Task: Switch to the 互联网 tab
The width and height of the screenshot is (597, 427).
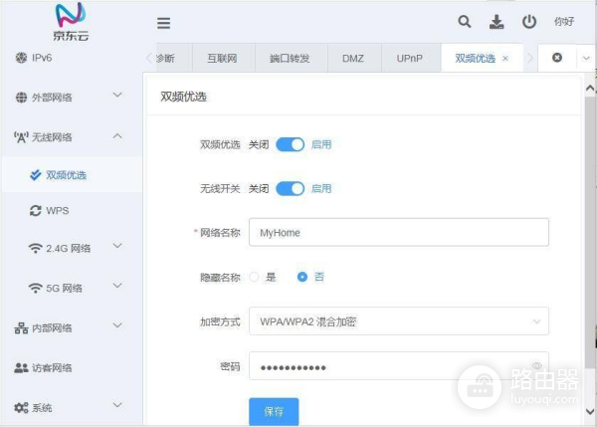Action: (x=223, y=59)
